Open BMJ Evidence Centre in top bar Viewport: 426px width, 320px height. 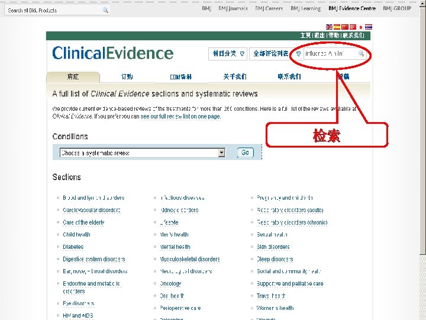click(x=352, y=8)
